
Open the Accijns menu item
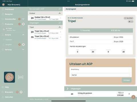[8, 35]
